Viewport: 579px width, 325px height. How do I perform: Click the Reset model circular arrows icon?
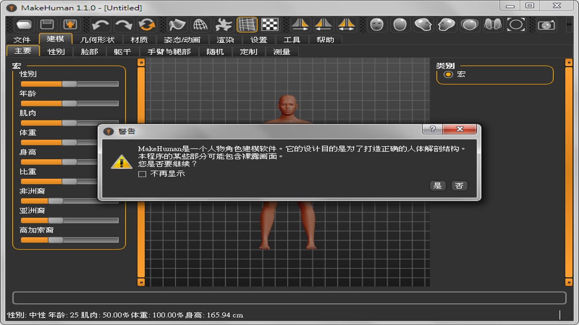pyautogui.click(x=147, y=24)
